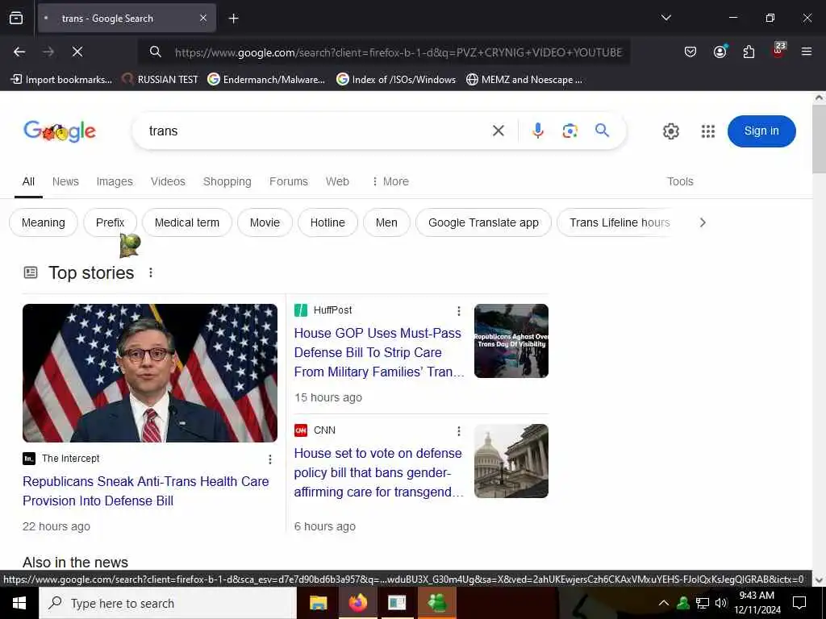Switch to the Images tab
This screenshot has height=619, width=826.
(115, 181)
